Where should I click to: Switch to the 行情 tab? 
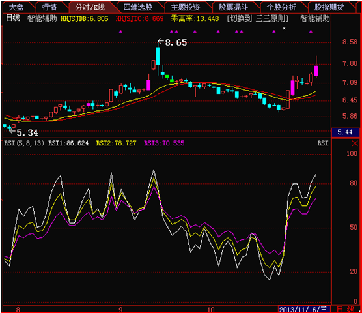click(x=49, y=7)
